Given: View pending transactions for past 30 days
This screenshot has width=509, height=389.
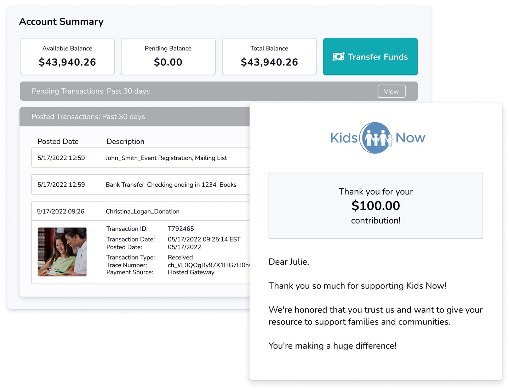Looking at the screenshot, I should [x=391, y=91].
